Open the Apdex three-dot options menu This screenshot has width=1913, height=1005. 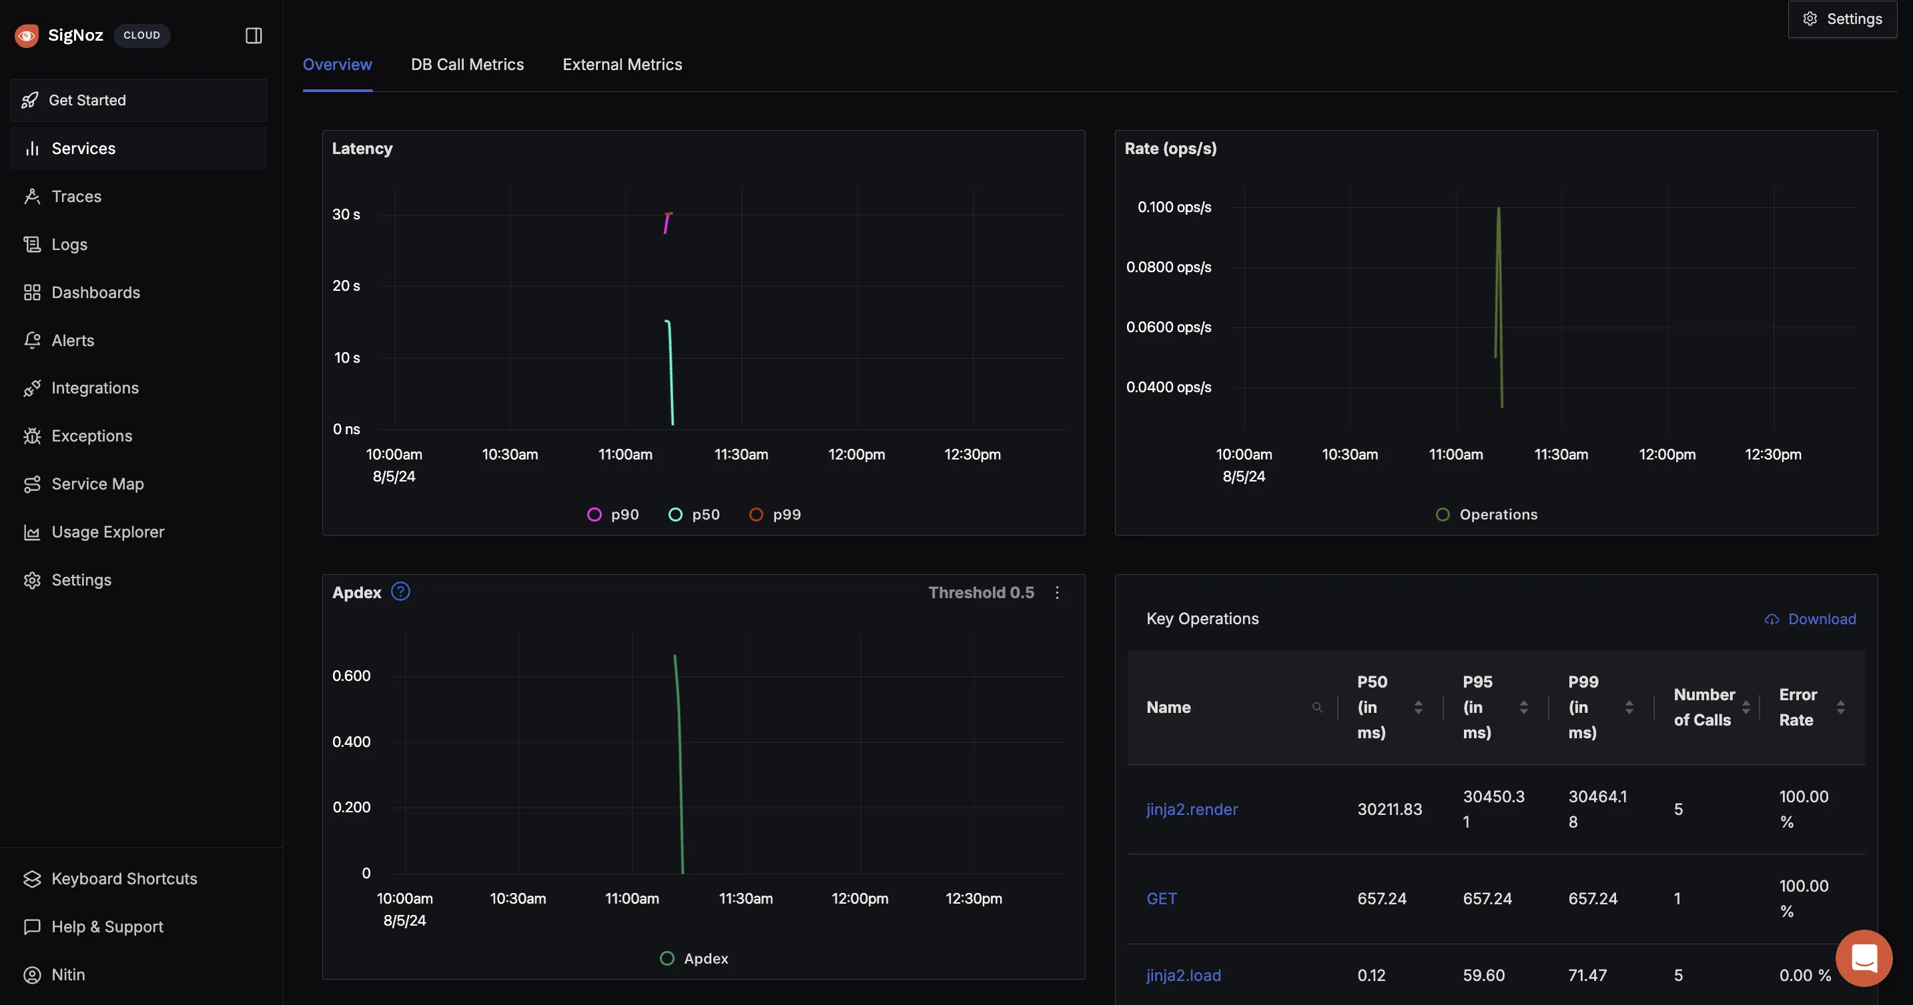pyautogui.click(x=1057, y=592)
